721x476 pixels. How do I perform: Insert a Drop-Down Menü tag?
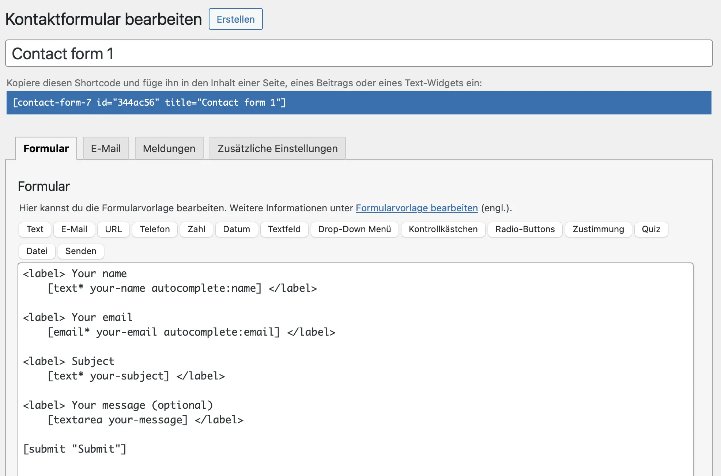(x=355, y=229)
